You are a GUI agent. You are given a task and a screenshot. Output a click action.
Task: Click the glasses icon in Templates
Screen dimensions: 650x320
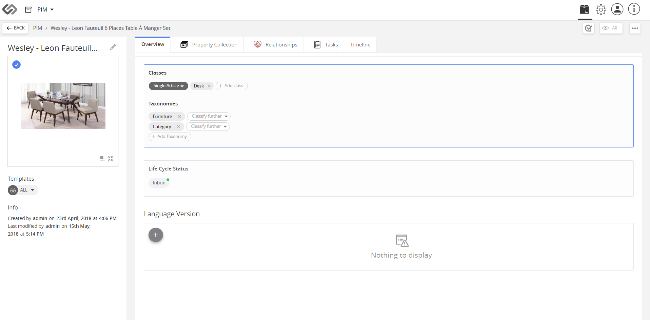(13, 190)
